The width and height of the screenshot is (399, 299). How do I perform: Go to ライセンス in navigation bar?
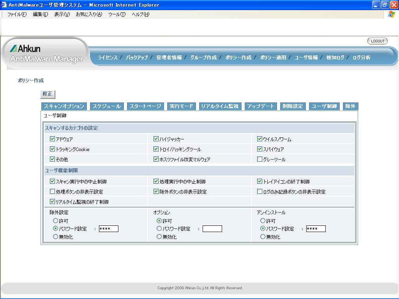(x=108, y=58)
